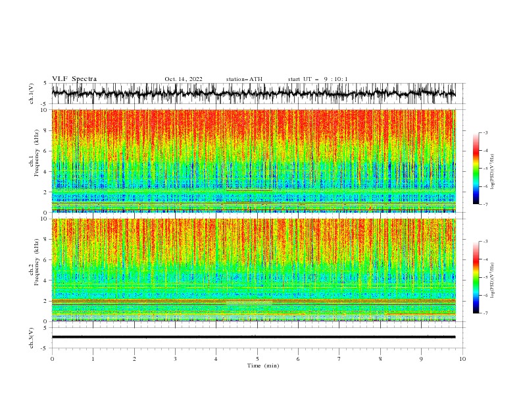Click the ch.3 flat waveform trace
521x403 pixels.
[253, 337]
